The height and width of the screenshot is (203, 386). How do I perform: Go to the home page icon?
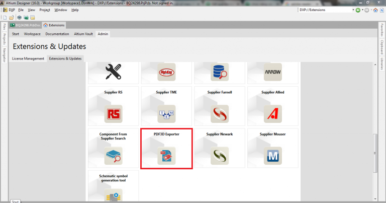pyautogui.click(x=375, y=10)
